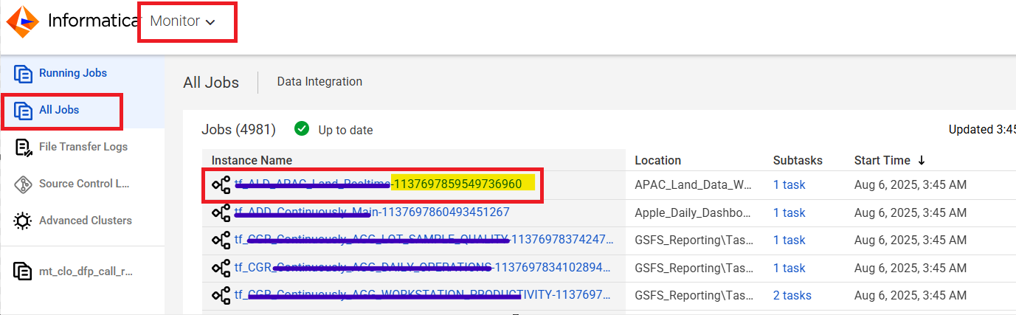The image size is (1016, 315).
Task: Click taskflow icon of job ending 549736960
Action: pos(221,185)
